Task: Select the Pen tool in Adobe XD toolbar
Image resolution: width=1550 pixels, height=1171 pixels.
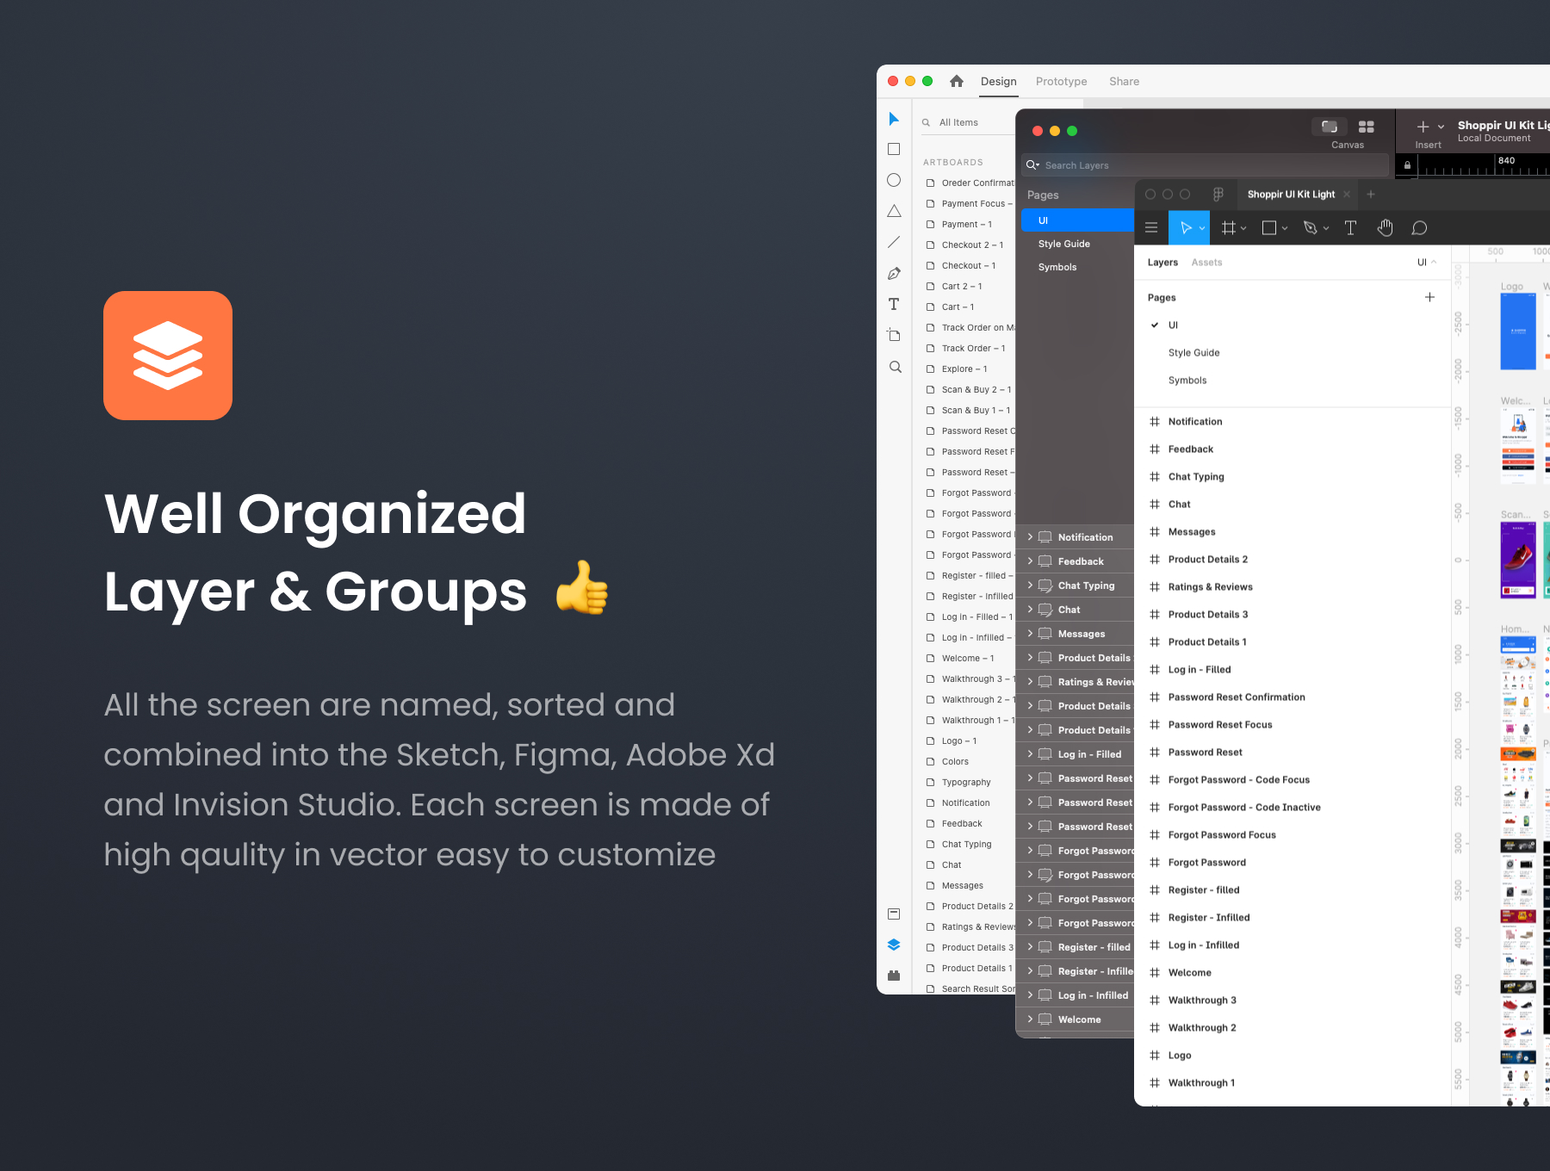Action: point(894,274)
